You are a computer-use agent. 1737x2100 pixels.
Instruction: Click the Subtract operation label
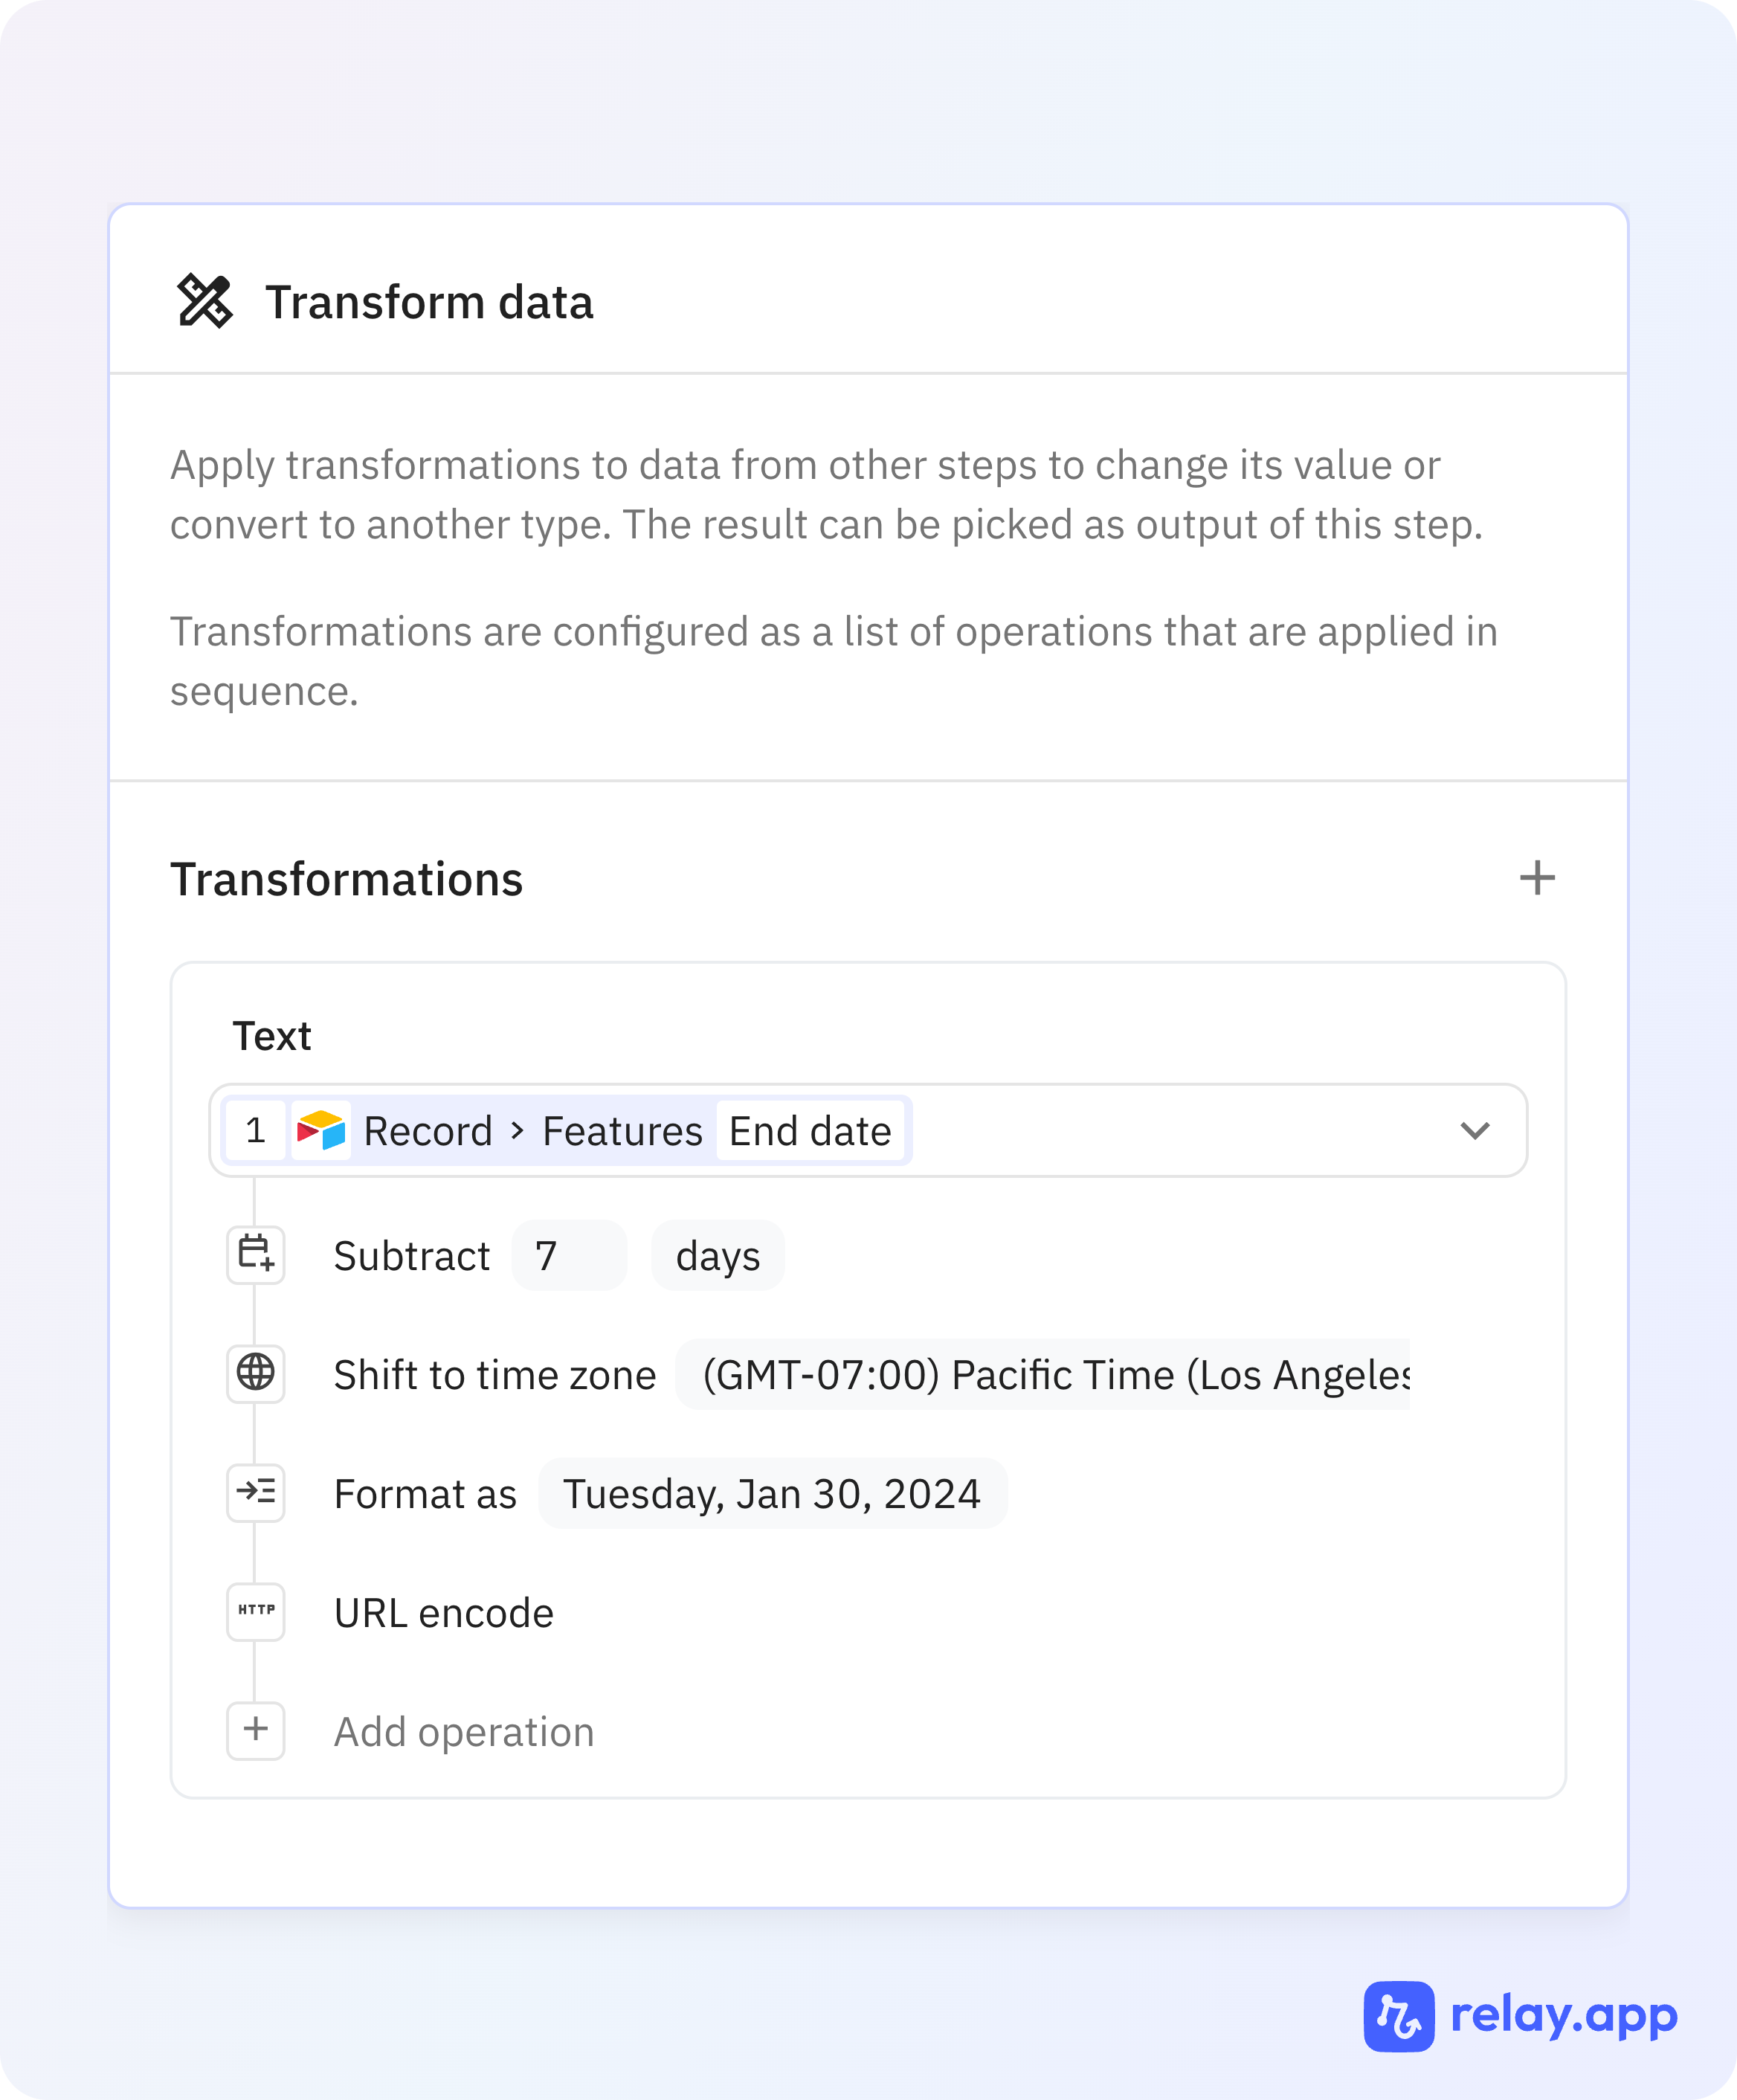(411, 1256)
